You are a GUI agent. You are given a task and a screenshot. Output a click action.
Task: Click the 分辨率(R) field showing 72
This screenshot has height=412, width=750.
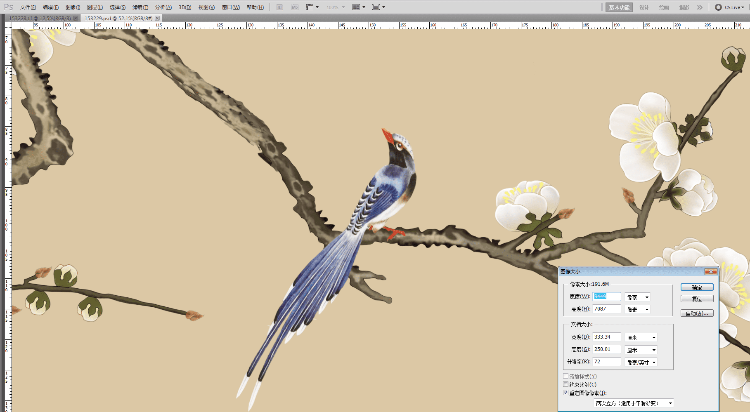click(x=607, y=362)
